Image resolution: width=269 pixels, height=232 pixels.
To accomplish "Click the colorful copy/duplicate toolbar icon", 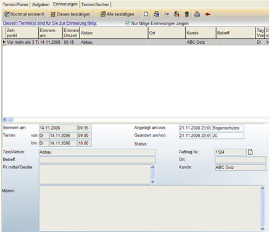I will tap(156, 14).
